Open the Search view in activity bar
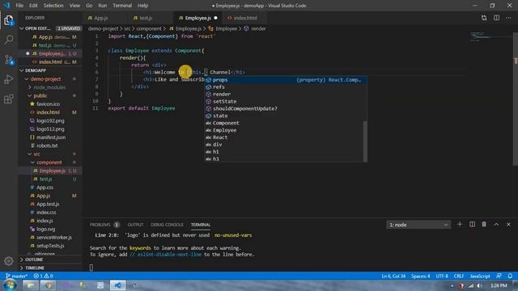The width and height of the screenshot is (518, 291). [x=9, y=40]
